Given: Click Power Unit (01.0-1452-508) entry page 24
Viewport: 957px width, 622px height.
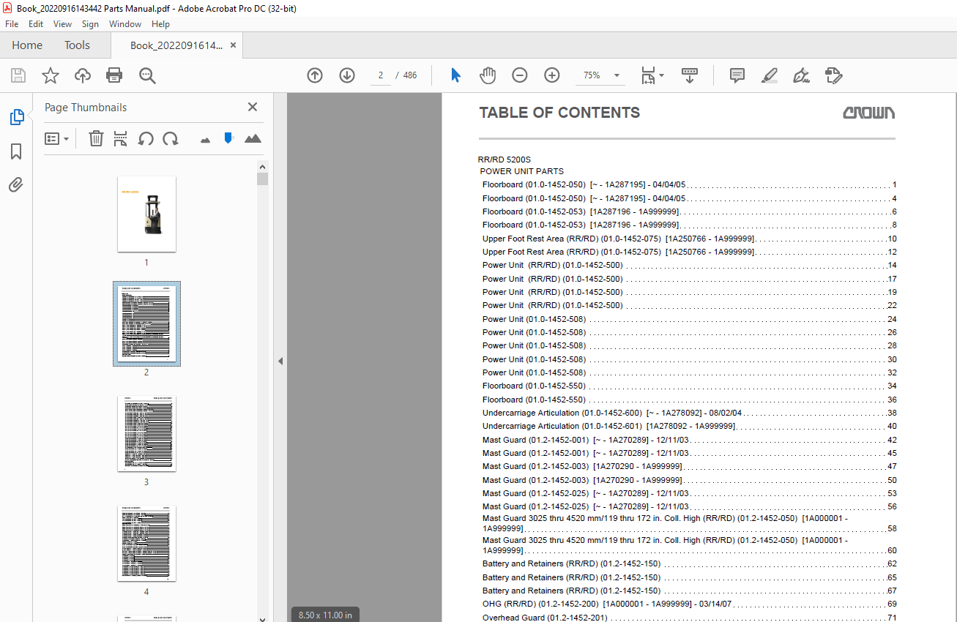Looking at the screenshot, I should [689, 319].
